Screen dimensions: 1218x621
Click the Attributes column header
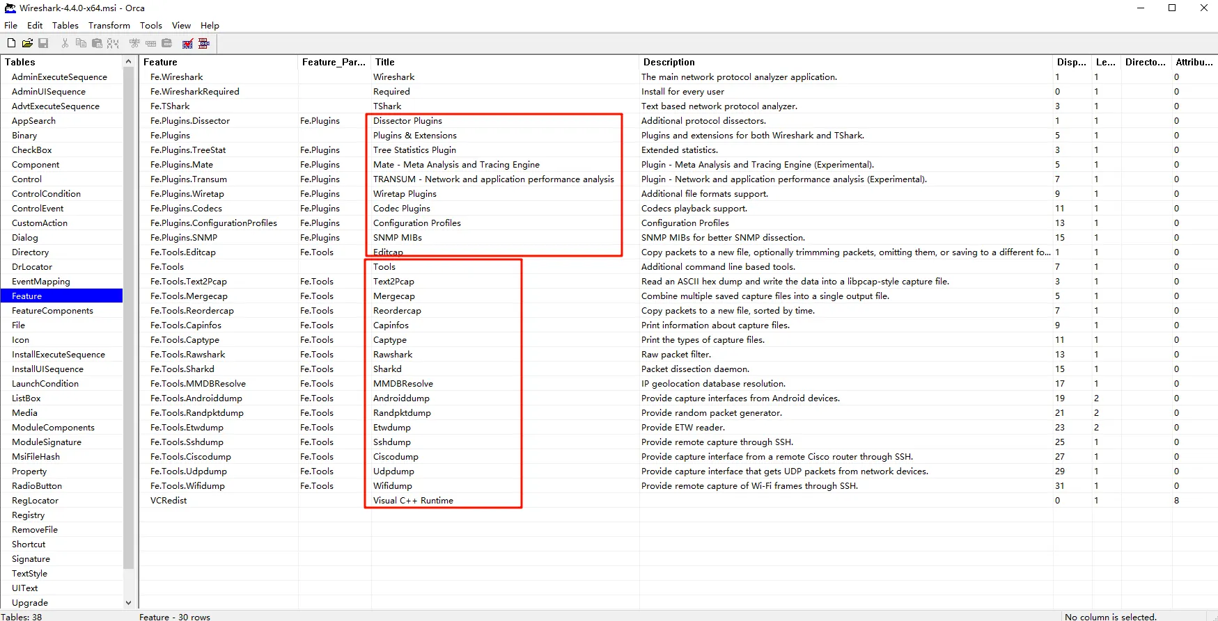coord(1195,62)
